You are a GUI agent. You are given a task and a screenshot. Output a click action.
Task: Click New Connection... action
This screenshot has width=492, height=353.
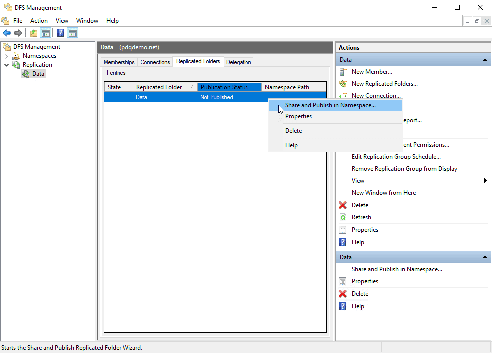point(376,96)
